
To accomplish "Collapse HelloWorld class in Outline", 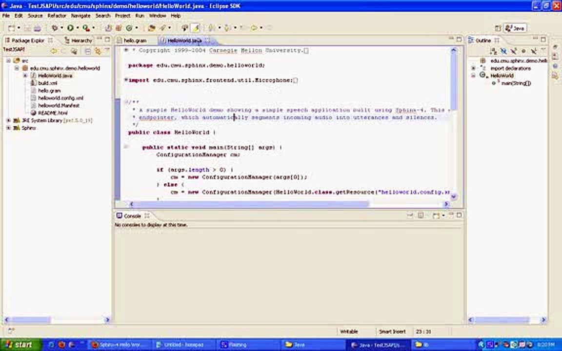I will tap(473, 76).
